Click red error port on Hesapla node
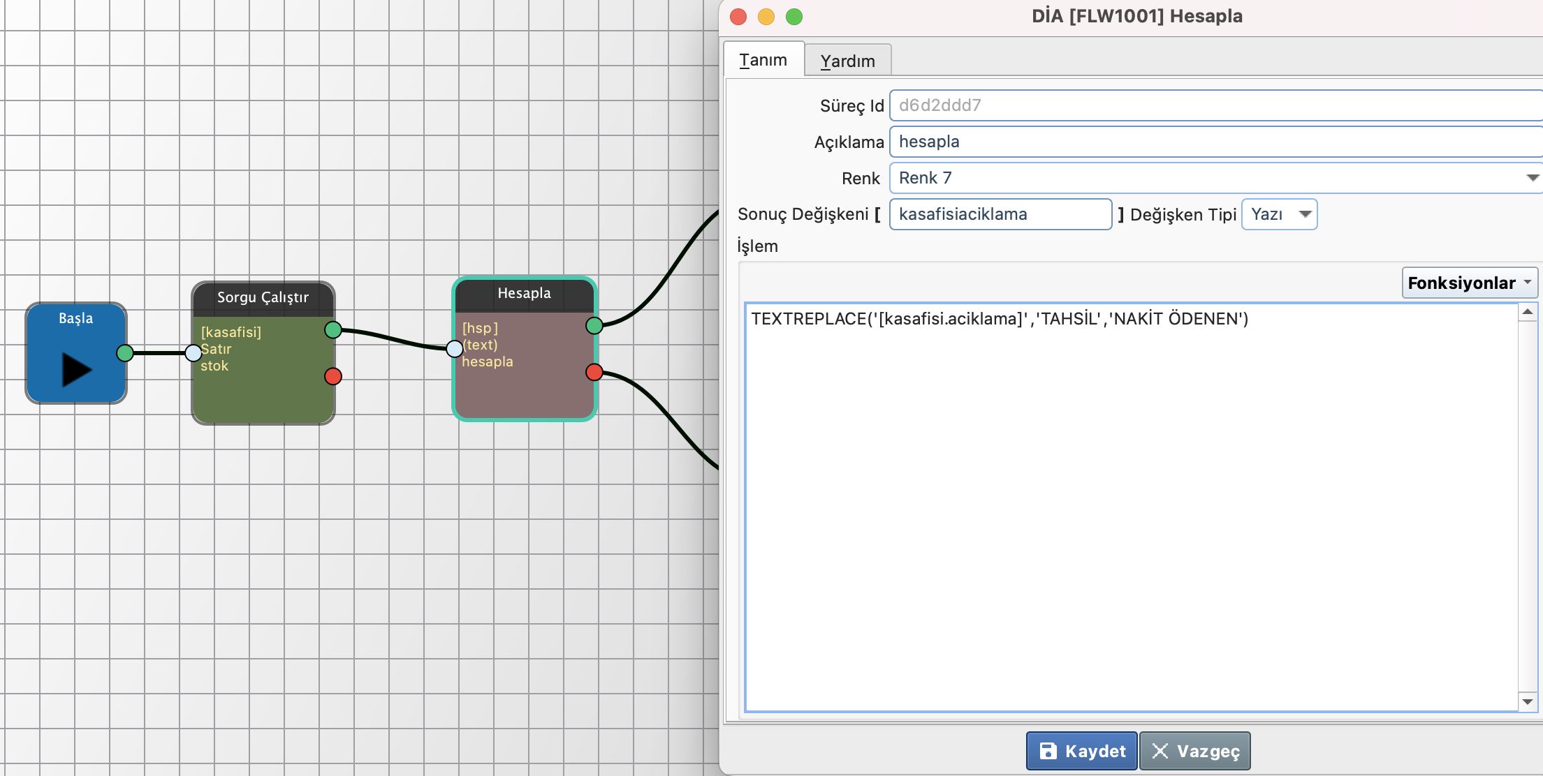 (x=594, y=372)
